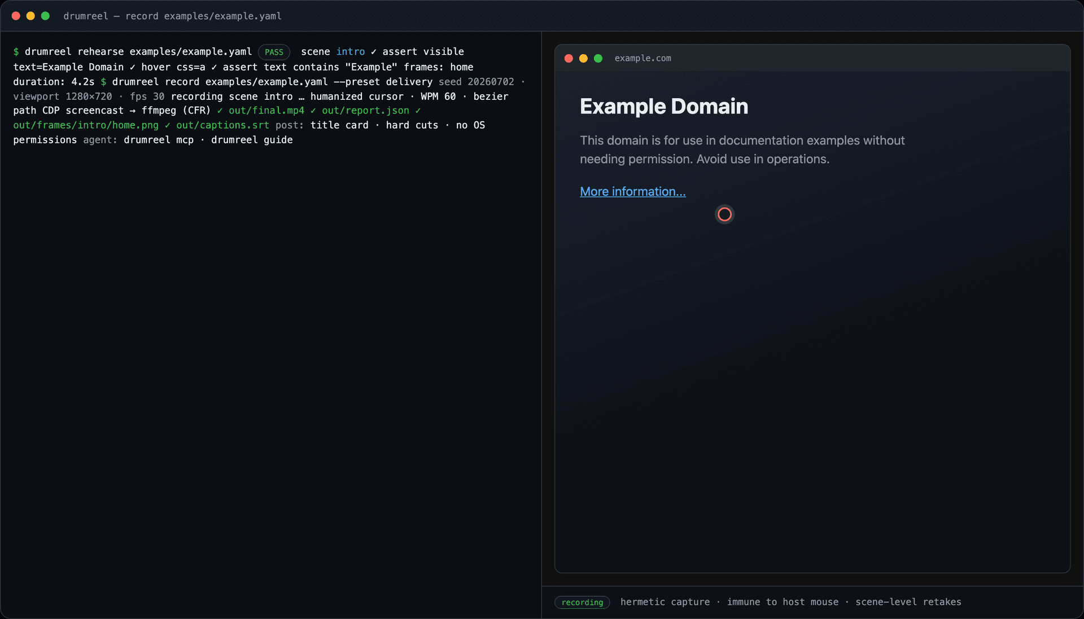This screenshot has height=619, width=1084.
Task: Click the red close dot of the example.com window
Action: (569, 58)
